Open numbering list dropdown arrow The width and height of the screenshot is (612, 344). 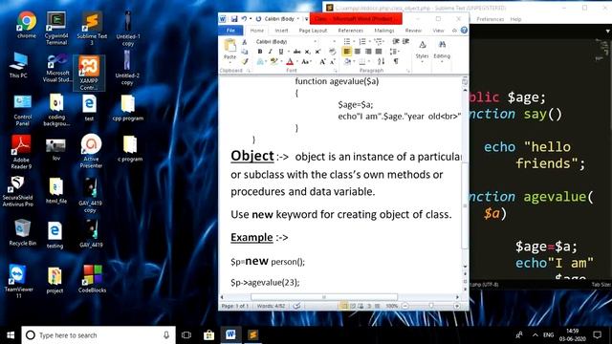[369, 41]
